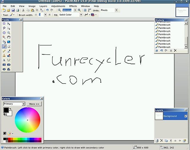190x150 pixels.
Task: Select the Rectangle Select tool
Action: (4, 23)
